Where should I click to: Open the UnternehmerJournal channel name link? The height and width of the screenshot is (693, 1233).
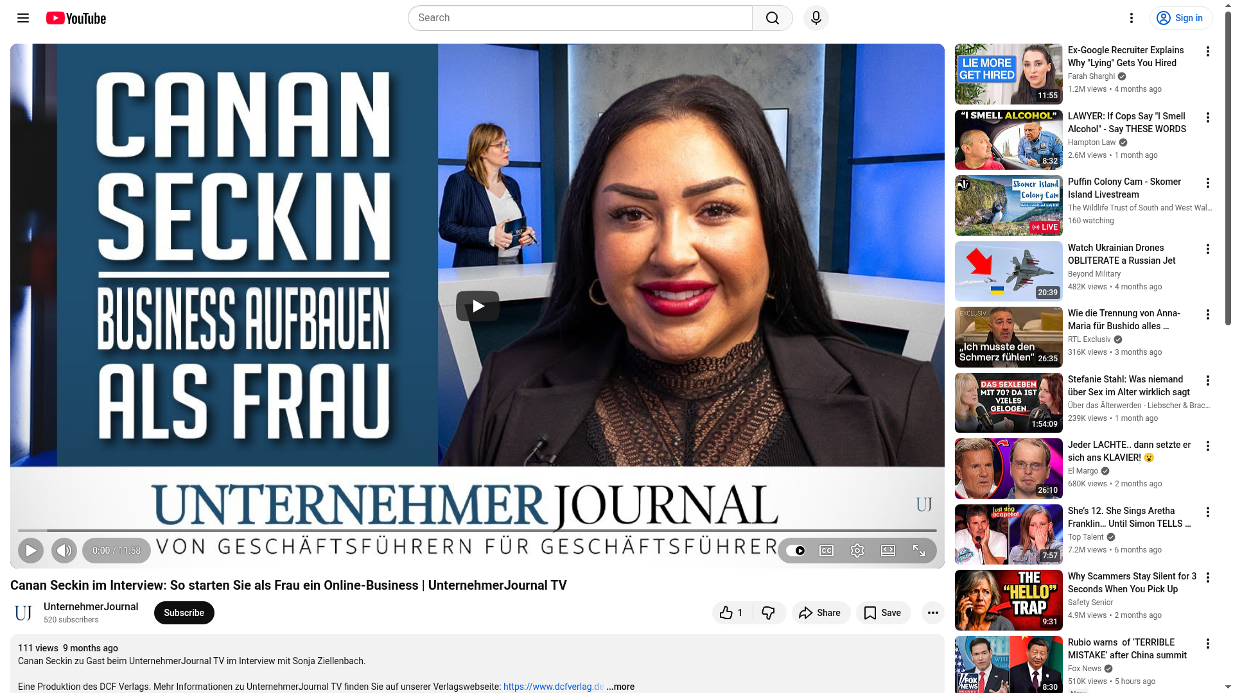[91, 607]
